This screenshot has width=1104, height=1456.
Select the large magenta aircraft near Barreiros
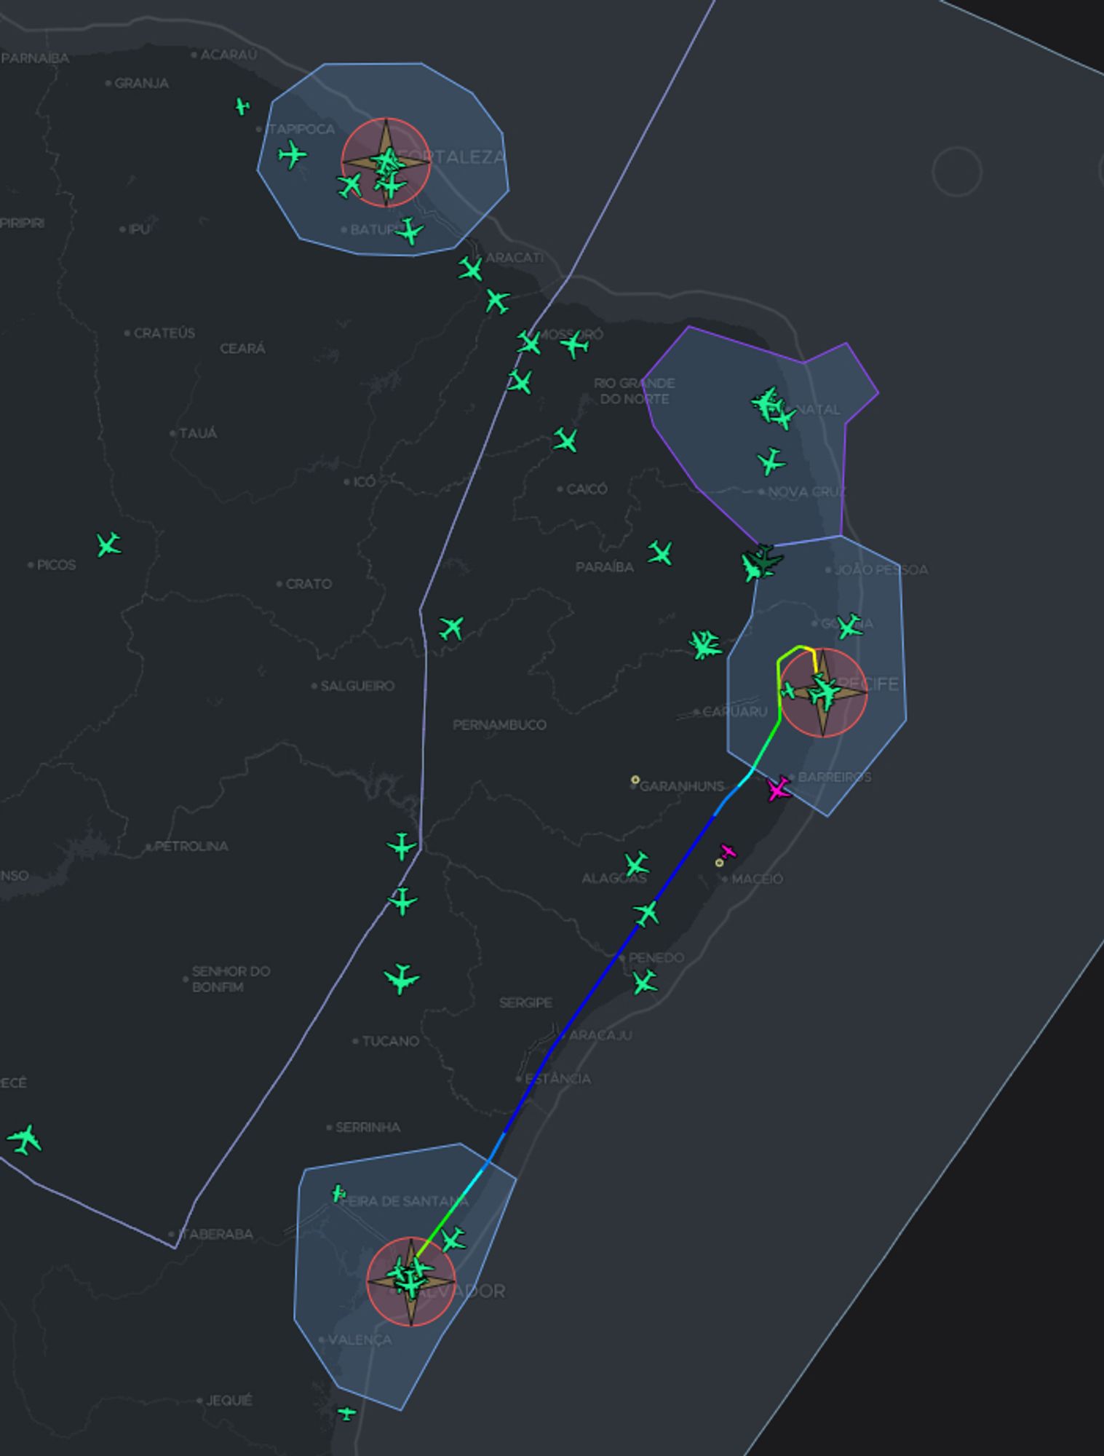coord(779,788)
